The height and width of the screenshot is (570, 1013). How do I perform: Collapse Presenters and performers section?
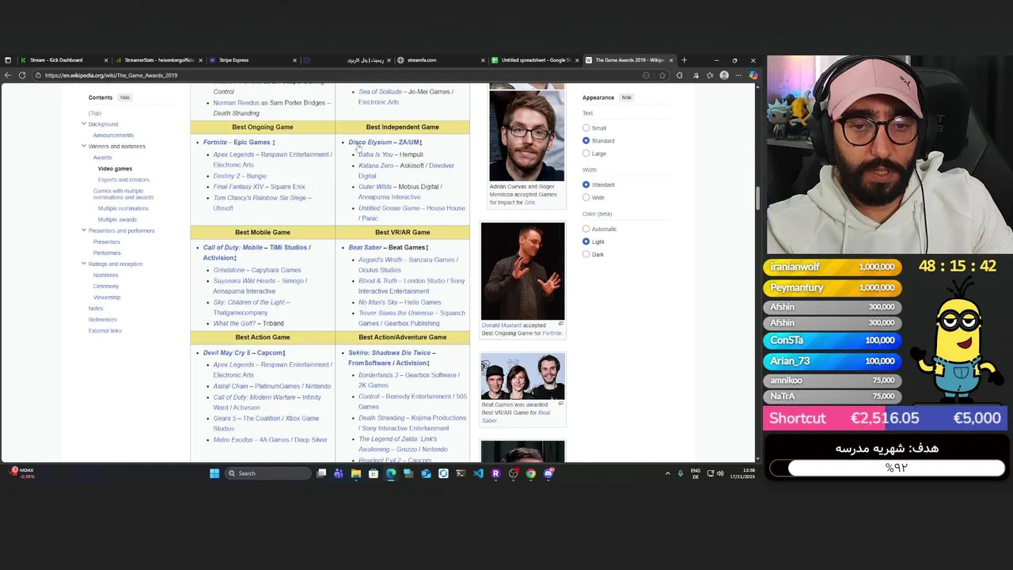pos(83,230)
